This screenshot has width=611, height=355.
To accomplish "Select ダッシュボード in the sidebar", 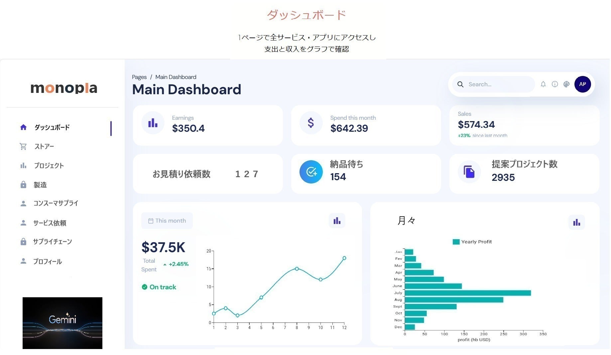I will (52, 127).
